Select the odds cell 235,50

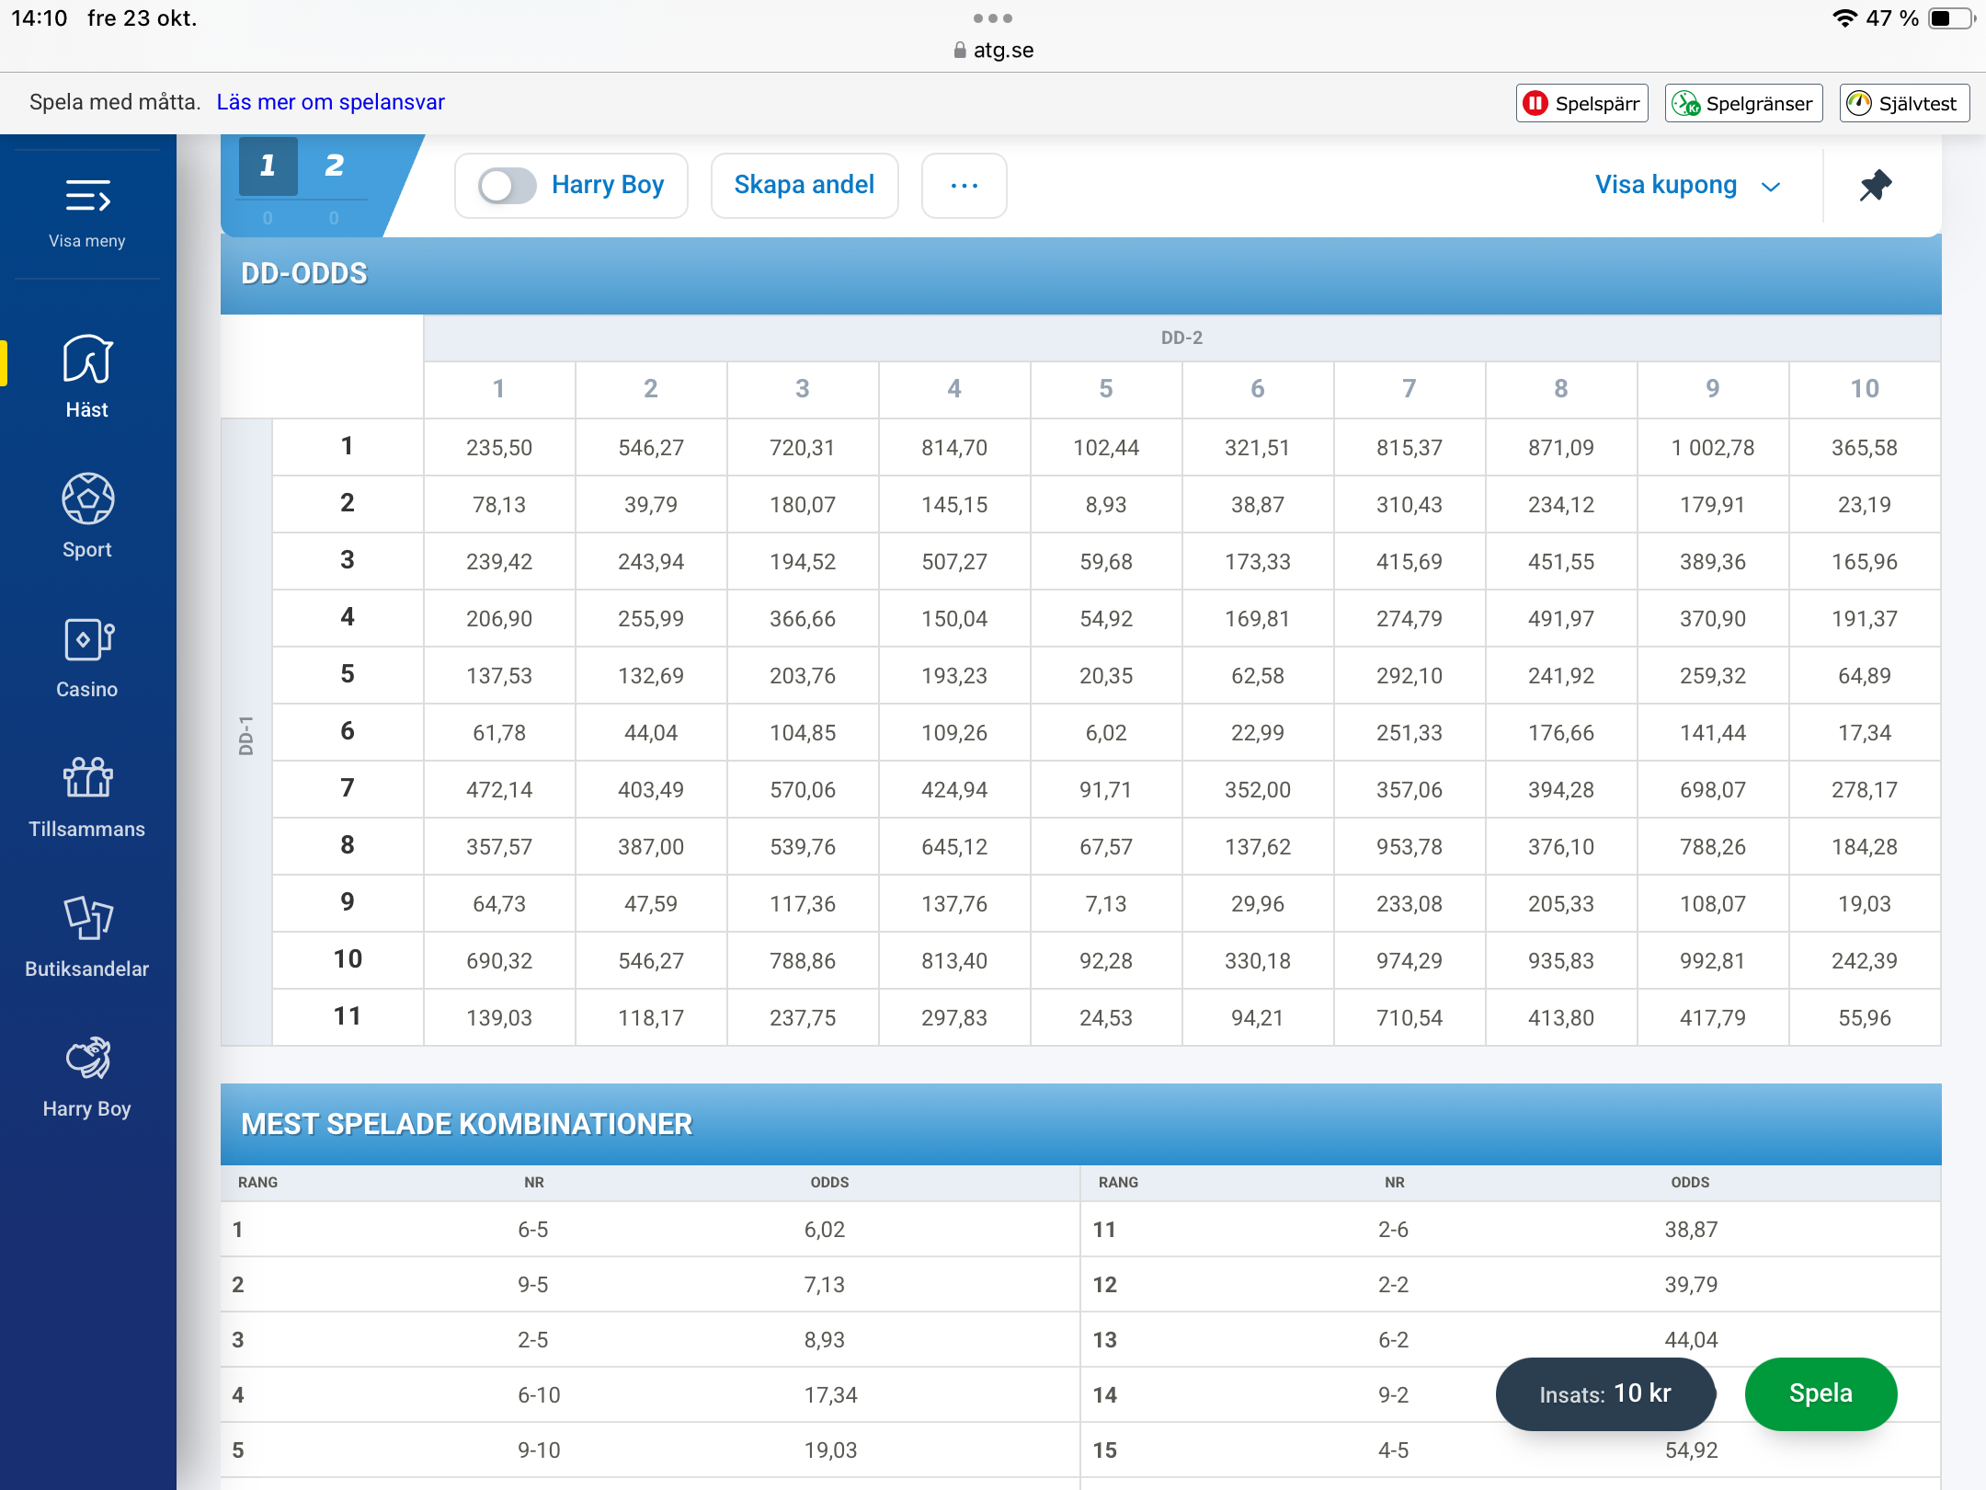click(x=499, y=448)
